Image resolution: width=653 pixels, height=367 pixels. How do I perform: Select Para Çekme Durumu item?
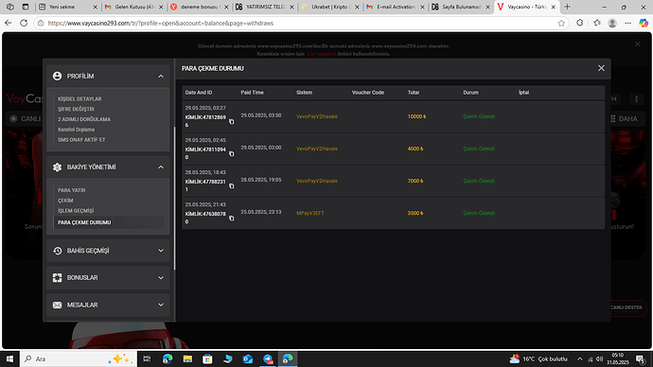pos(84,222)
